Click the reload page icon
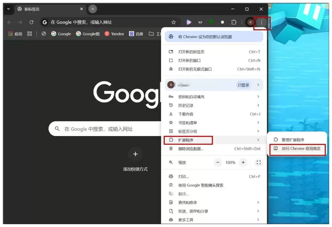The height and width of the screenshot is (227, 332). pos(32,22)
